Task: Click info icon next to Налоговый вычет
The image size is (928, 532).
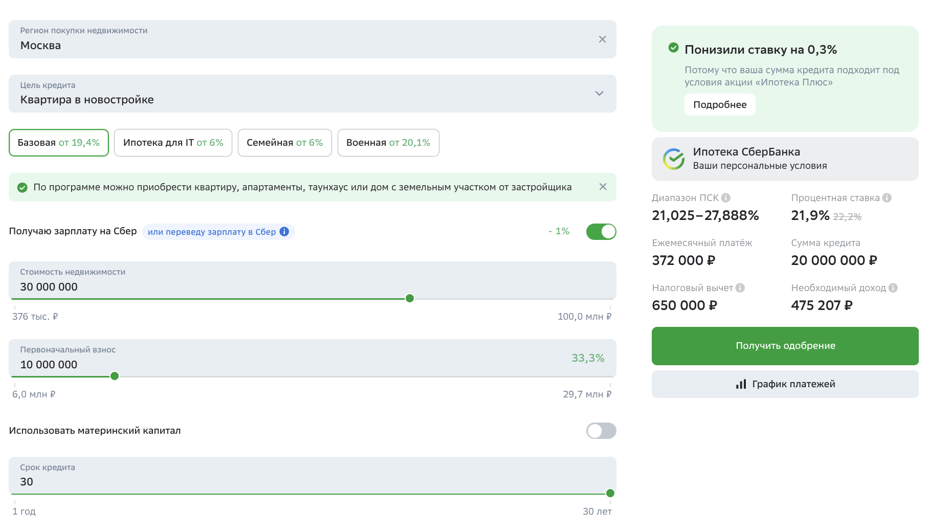Action: click(x=740, y=288)
